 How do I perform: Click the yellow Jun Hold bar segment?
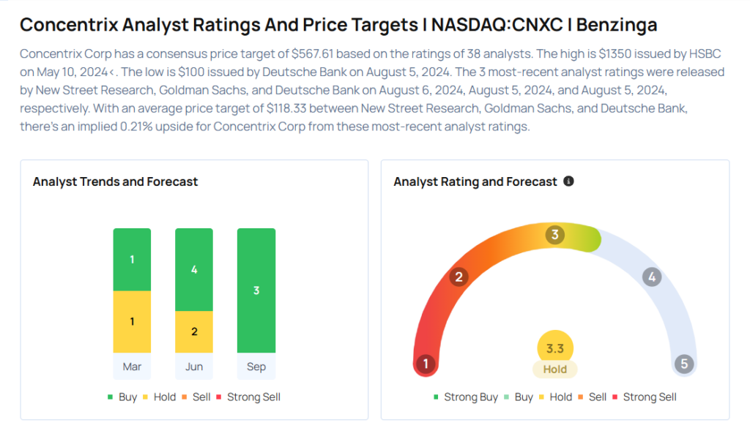194,331
